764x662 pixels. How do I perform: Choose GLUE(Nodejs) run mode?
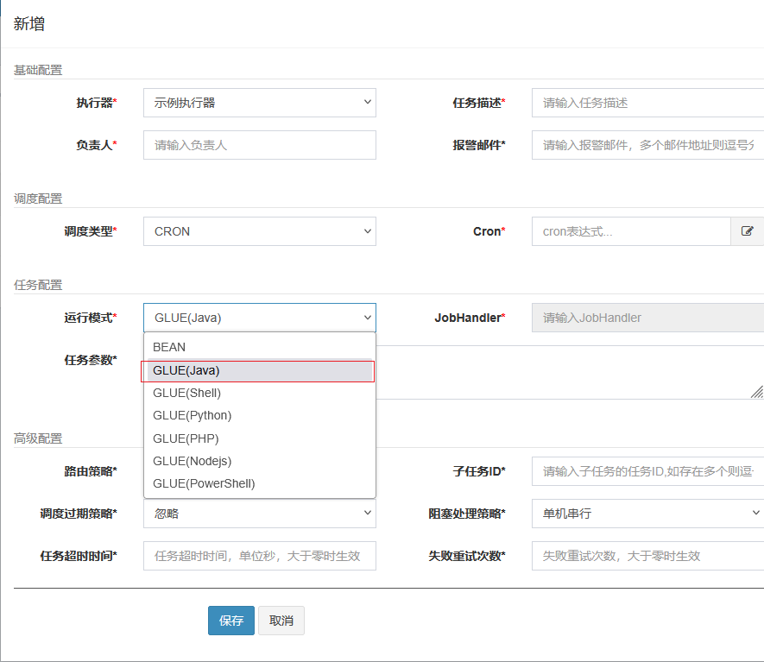[x=260, y=461]
